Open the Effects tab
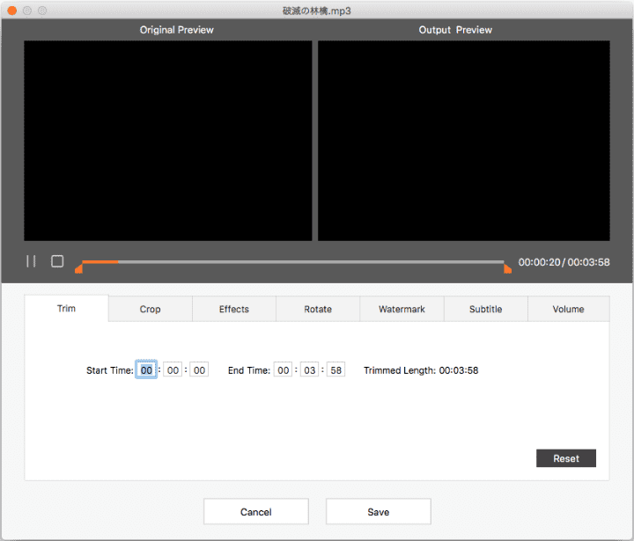This screenshot has height=541, width=634. coord(234,309)
